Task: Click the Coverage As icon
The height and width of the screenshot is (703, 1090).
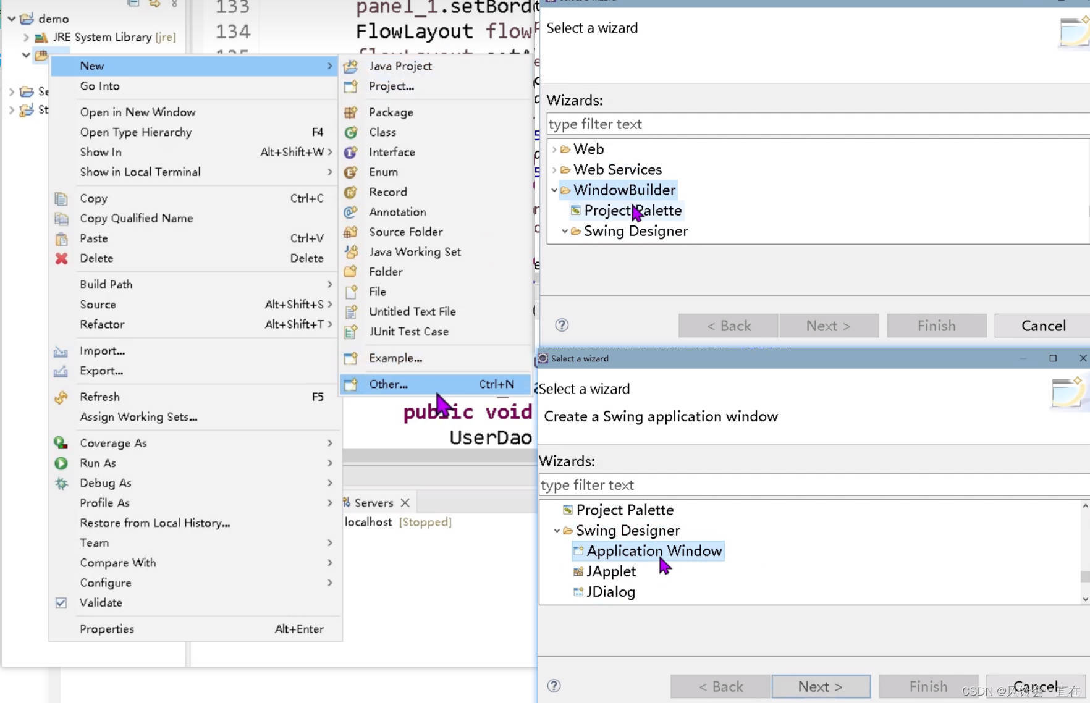Action: 61,443
